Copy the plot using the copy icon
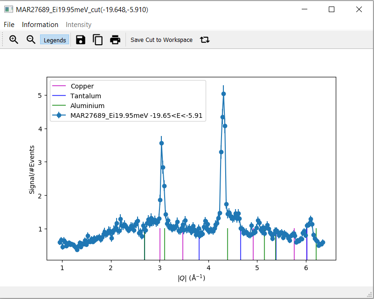This screenshot has width=374, height=299. pos(98,40)
